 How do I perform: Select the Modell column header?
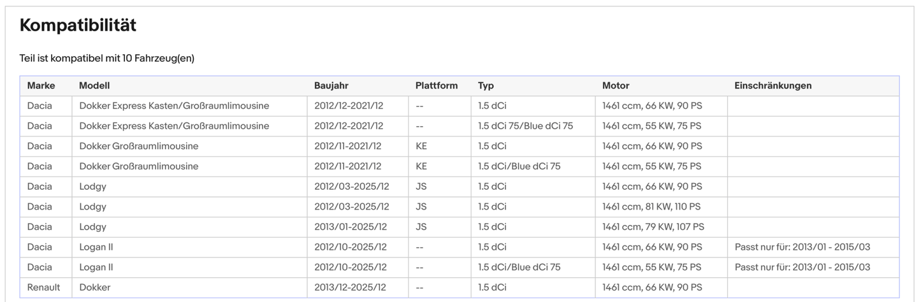point(94,85)
